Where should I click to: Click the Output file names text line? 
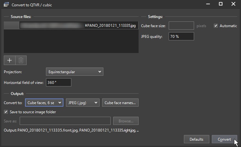click(x=71, y=130)
